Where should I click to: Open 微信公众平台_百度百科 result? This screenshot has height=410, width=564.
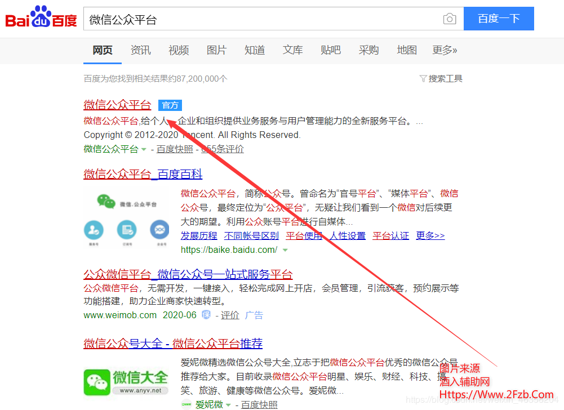click(143, 174)
